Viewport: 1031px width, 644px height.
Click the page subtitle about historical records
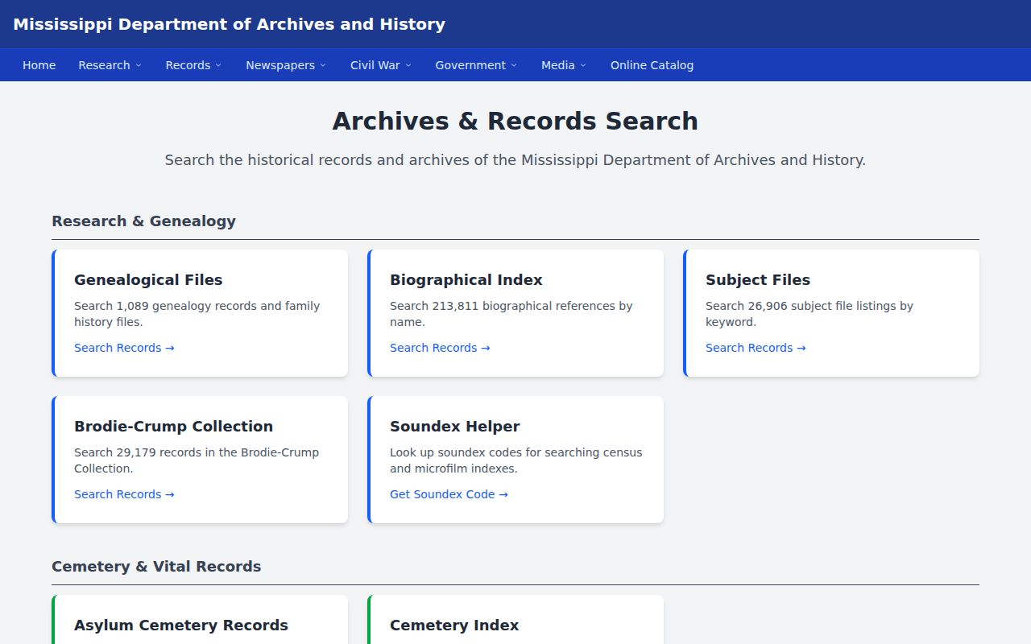pos(515,160)
